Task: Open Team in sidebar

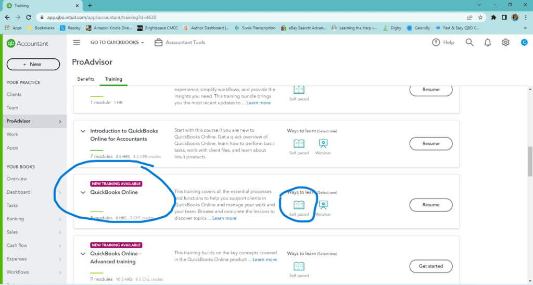Action: coord(12,108)
